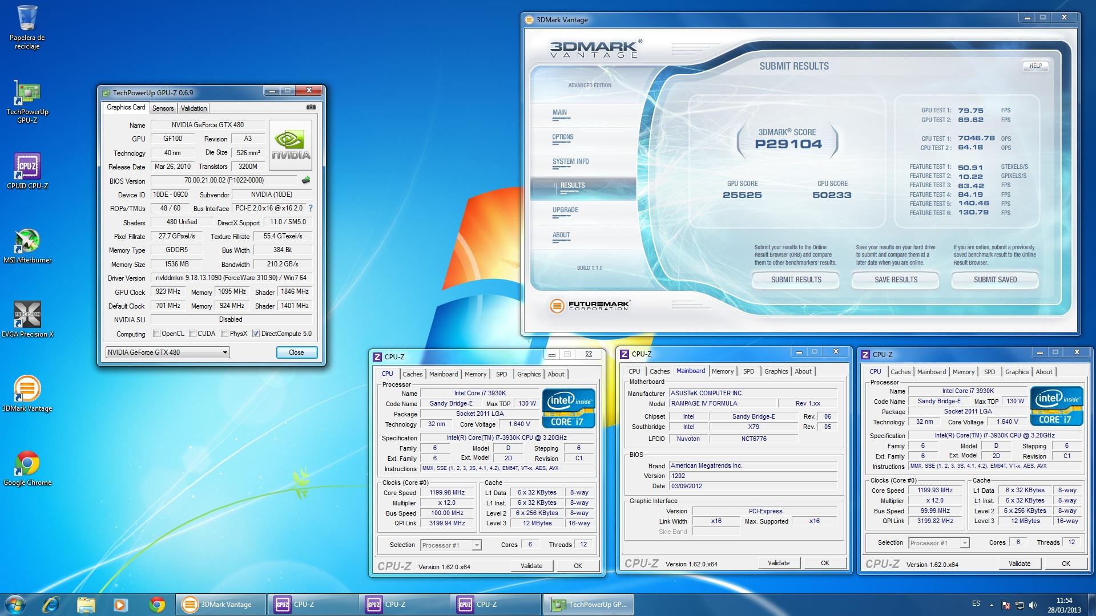1096x616 pixels.
Task: Open the CPUID CPU-Z desktop shortcut
Action: (27, 171)
